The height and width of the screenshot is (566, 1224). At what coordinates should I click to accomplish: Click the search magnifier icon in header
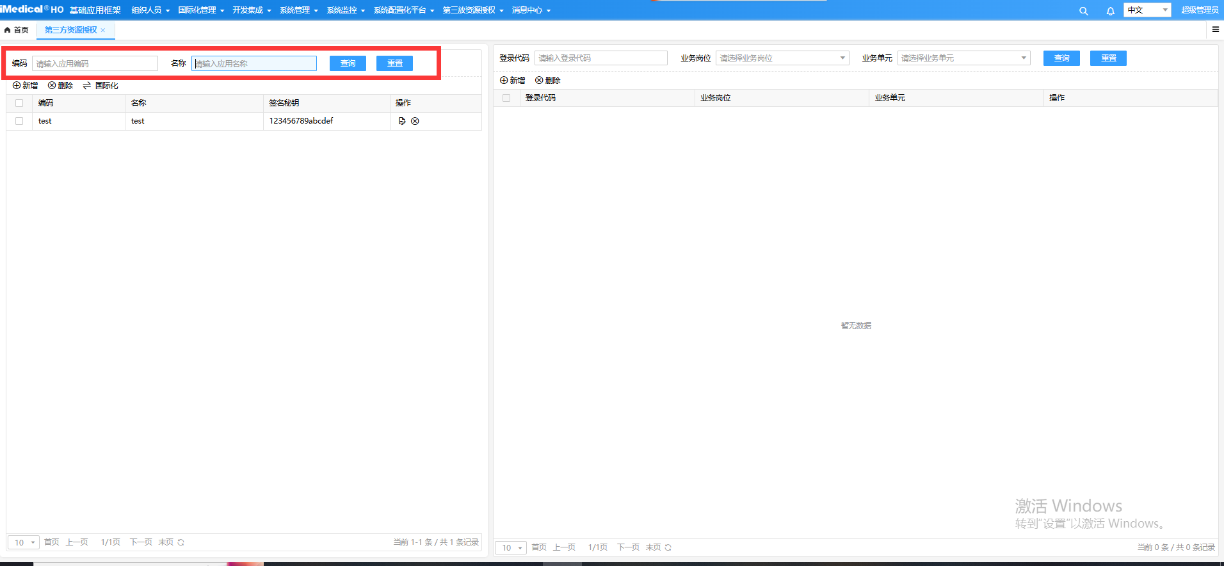1083,11
